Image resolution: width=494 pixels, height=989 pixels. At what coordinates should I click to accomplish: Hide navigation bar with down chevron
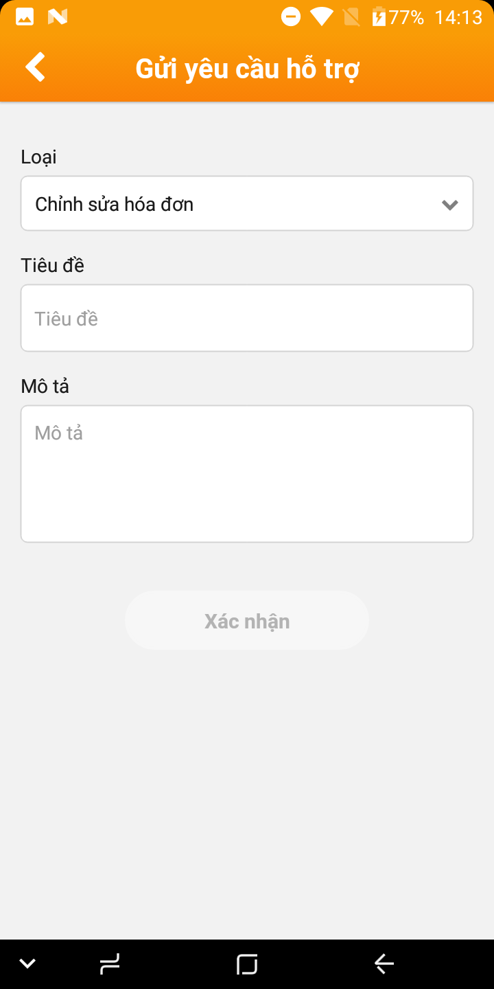tap(27, 964)
